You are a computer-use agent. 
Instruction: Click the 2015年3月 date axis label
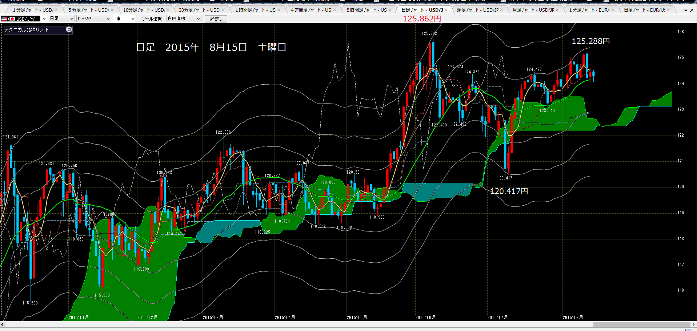tap(213, 318)
